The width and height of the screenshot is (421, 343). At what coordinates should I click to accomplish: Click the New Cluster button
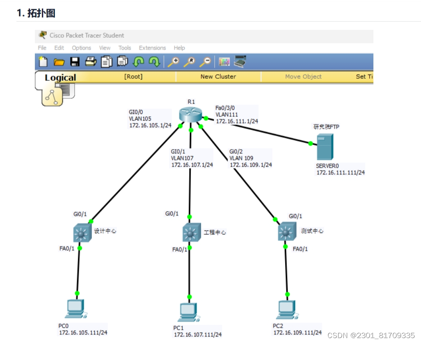pyautogui.click(x=218, y=77)
